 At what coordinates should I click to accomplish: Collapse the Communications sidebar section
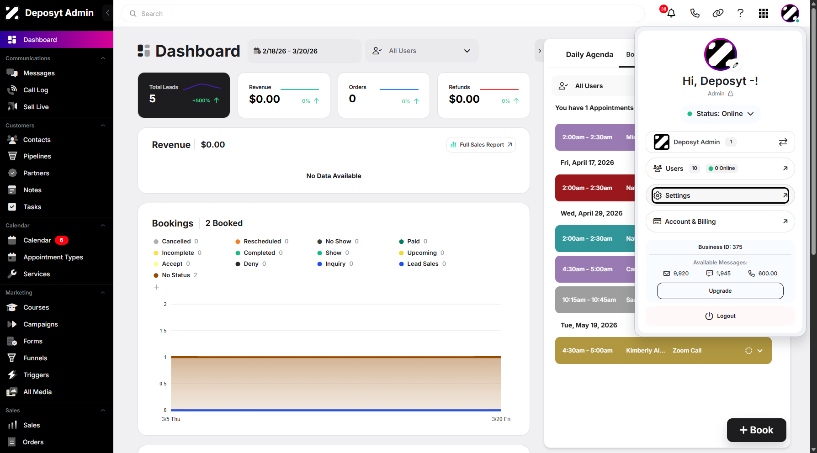coord(103,58)
